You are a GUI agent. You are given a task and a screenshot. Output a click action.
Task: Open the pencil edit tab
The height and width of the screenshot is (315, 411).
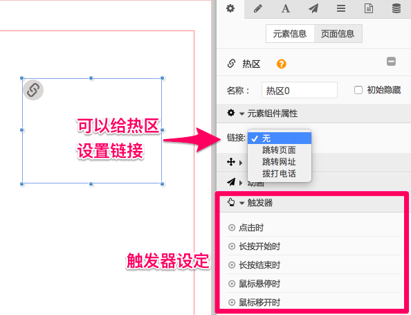[258, 8]
